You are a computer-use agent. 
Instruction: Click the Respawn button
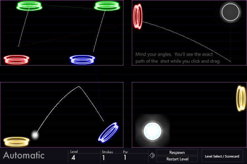coord(177,153)
